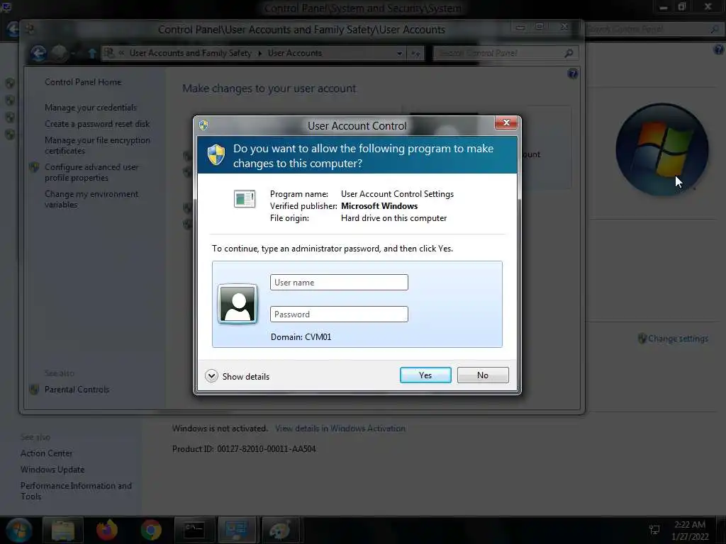The width and height of the screenshot is (726, 544).
Task: Click the help icon in System window
Action: tap(719, 50)
